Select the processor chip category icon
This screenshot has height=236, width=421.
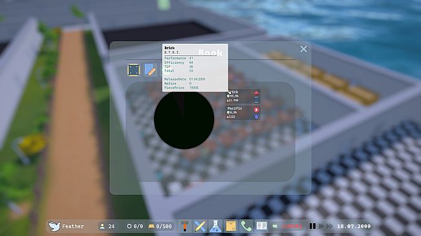[133, 70]
